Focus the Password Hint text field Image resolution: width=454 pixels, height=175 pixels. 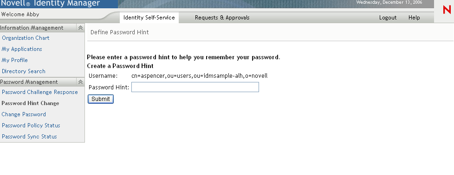(x=195, y=87)
